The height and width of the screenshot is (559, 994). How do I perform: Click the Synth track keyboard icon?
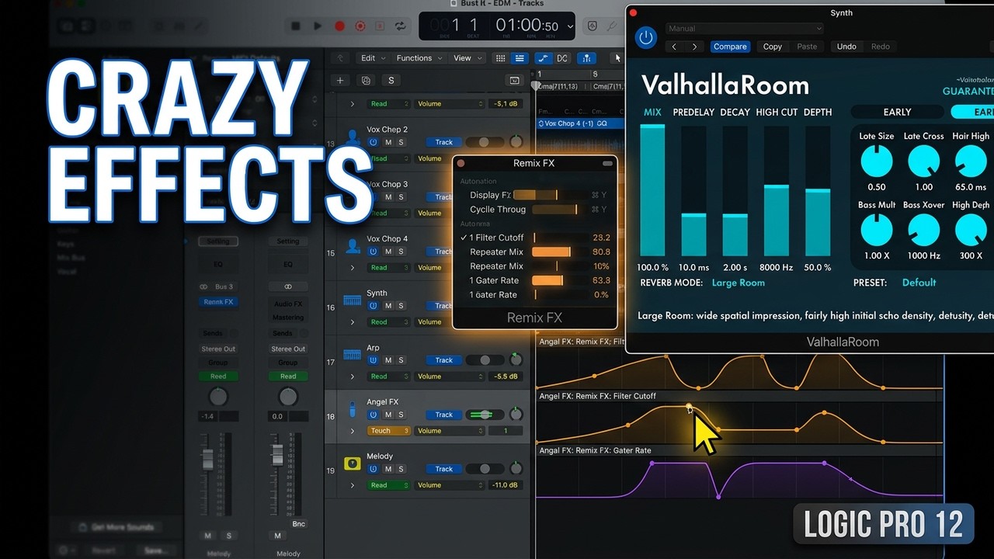(x=353, y=300)
